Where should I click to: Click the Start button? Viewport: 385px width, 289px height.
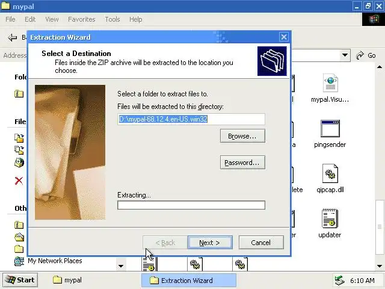[x=20, y=280]
